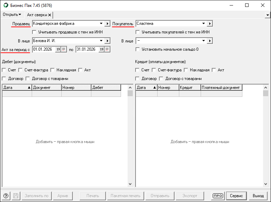The image size is (271, 202).
Task: Click arrow button next to Покупатель field
Action: [x=210, y=23]
